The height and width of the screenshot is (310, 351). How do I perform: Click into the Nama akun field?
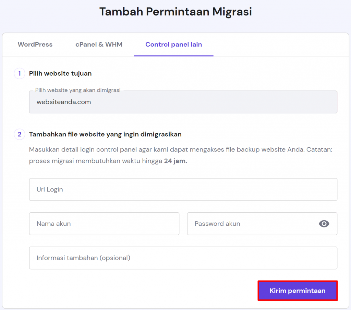[104, 224]
